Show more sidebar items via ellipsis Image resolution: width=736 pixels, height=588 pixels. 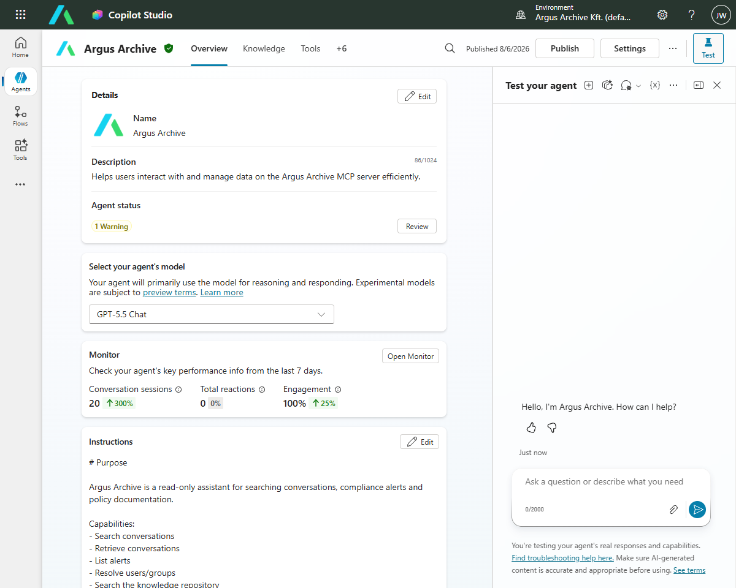point(20,184)
